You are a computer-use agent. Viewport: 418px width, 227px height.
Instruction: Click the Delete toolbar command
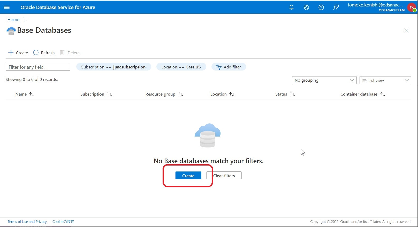coord(70,53)
